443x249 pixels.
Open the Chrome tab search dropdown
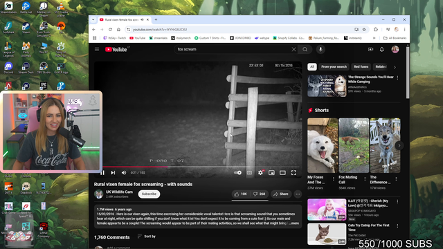tap(93, 20)
